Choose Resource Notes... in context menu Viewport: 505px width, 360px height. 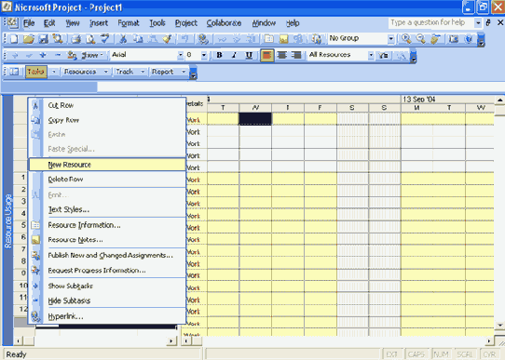(107, 240)
